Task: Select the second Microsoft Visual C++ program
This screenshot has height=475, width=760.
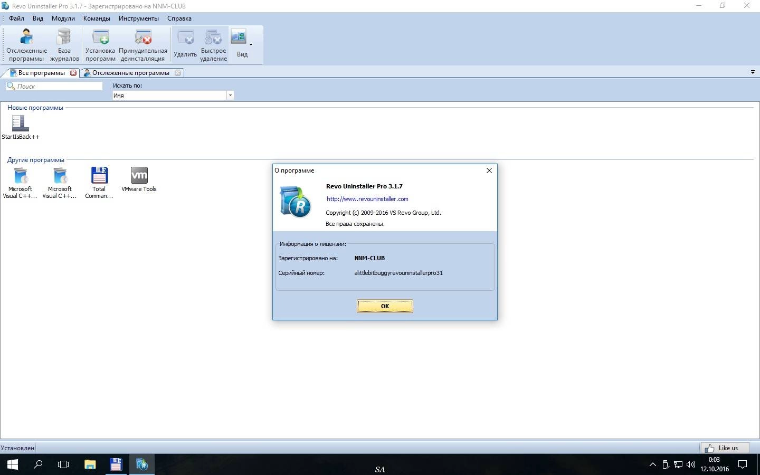Action: pos(60,183)
